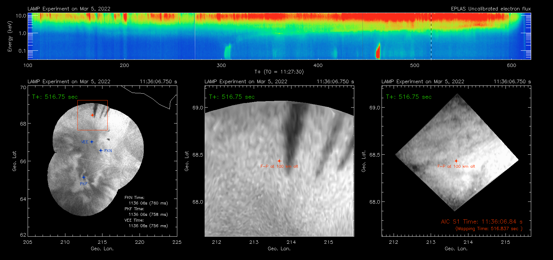Image resolution: width=553 pixels, height=260 pixels.
Task: Click the '215' longitude tick of the right panel
Action: (506, 242)
